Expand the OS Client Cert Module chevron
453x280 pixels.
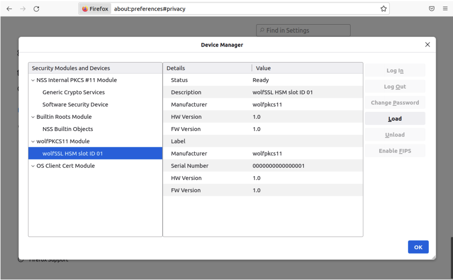pyautogui.click(x=33, y=166)
